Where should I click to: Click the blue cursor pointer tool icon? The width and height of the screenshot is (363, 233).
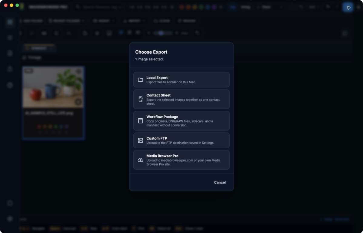click(348, 7)
